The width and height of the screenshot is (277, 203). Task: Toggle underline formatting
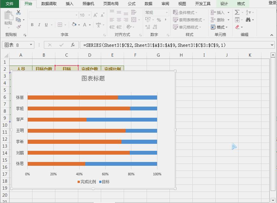[46, 24]
